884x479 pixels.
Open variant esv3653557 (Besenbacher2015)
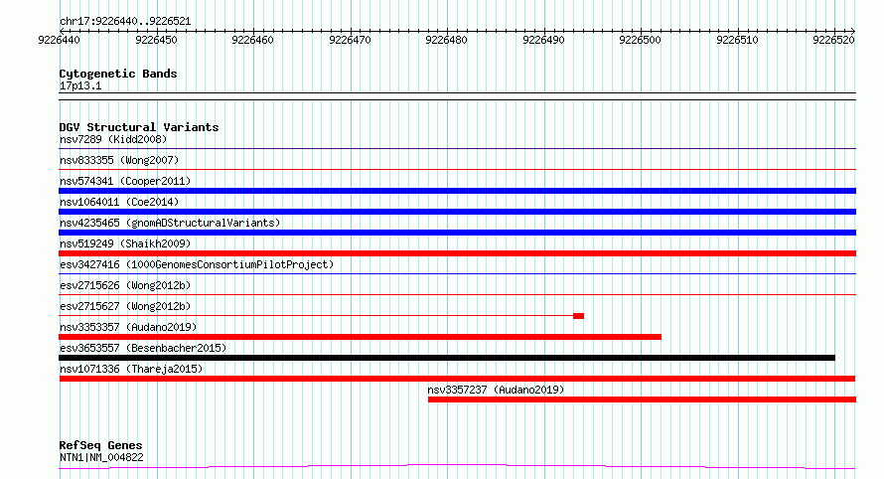pos(143,348)
